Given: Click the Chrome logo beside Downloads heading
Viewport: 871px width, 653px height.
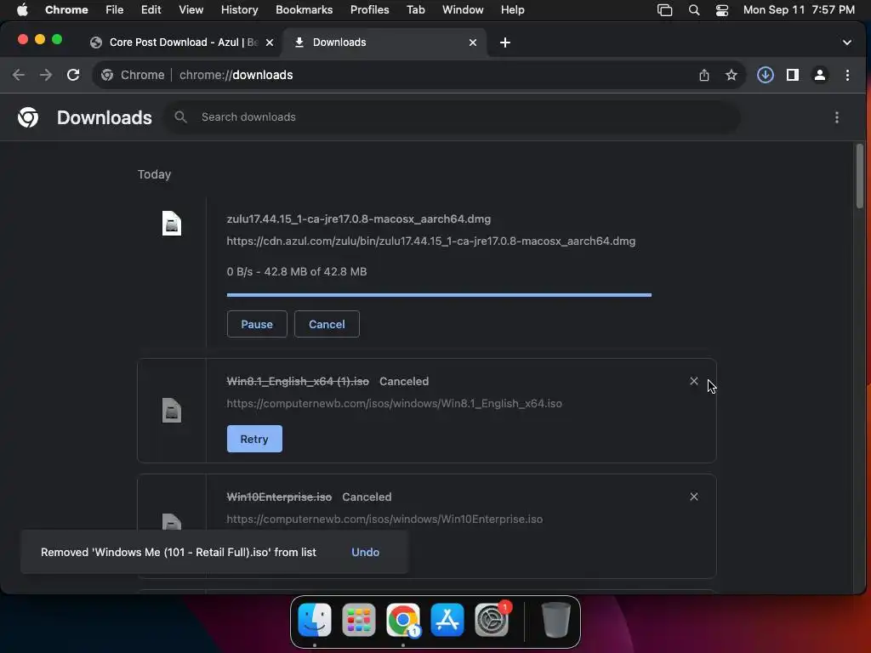Looking at the screenshot, I should 28,117.
